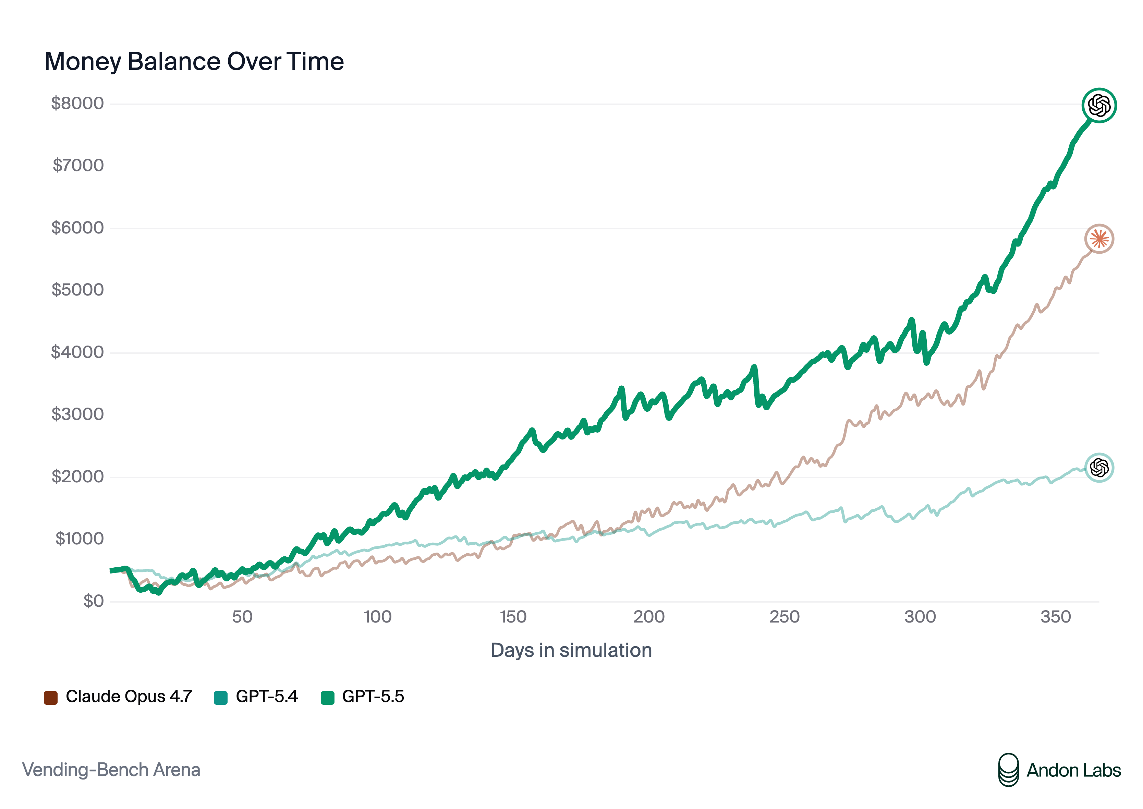
Task: Click the green GPT-5.5 legend swatch
Action: click(x=327, y=697)
